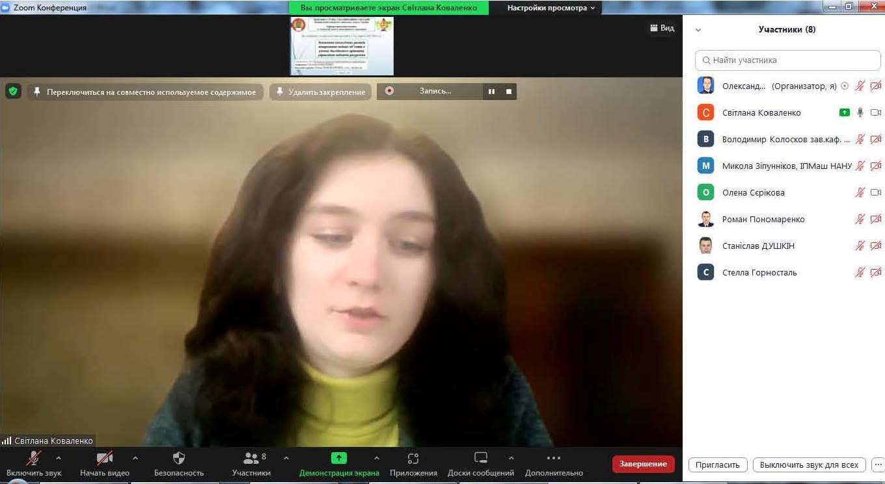Select Олена Серікова in the participants list
This screenshot has height=484, width=885.
click(x=754, y=192)
